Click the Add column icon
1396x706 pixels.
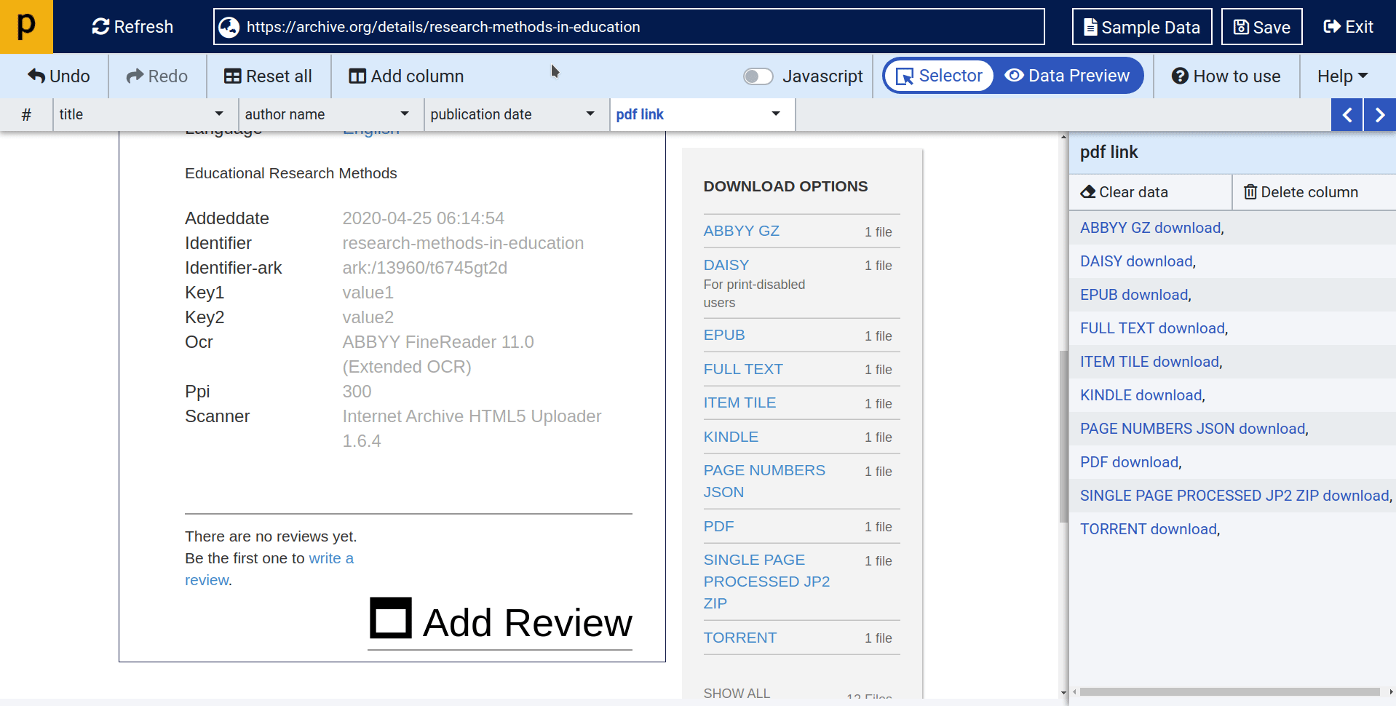click(357, 76)
